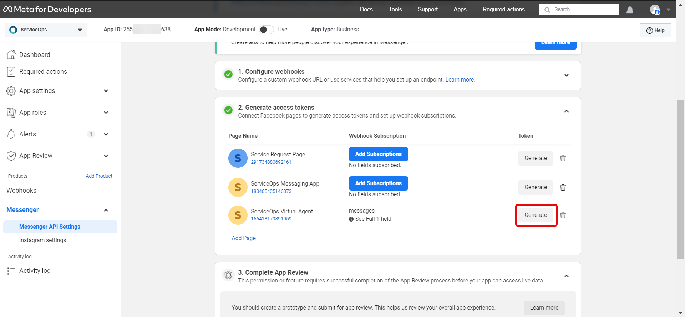Delete the Service Request Page row
Screen dimensions: 685x317
pos(563,158)
